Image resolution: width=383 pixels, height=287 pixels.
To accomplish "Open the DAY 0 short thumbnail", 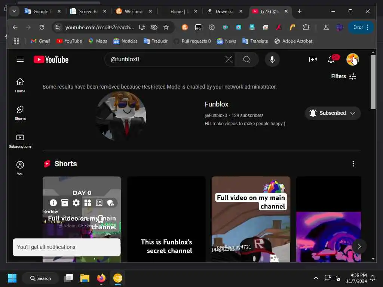I will [x=82, y=219].
